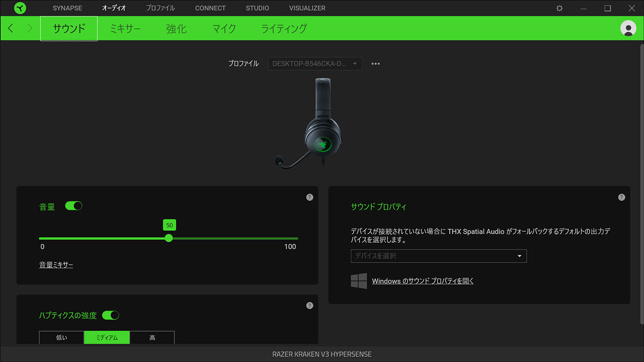644x362 pixels.
Task: Select the サウンド tab
Action: click(x=69, y=29)
